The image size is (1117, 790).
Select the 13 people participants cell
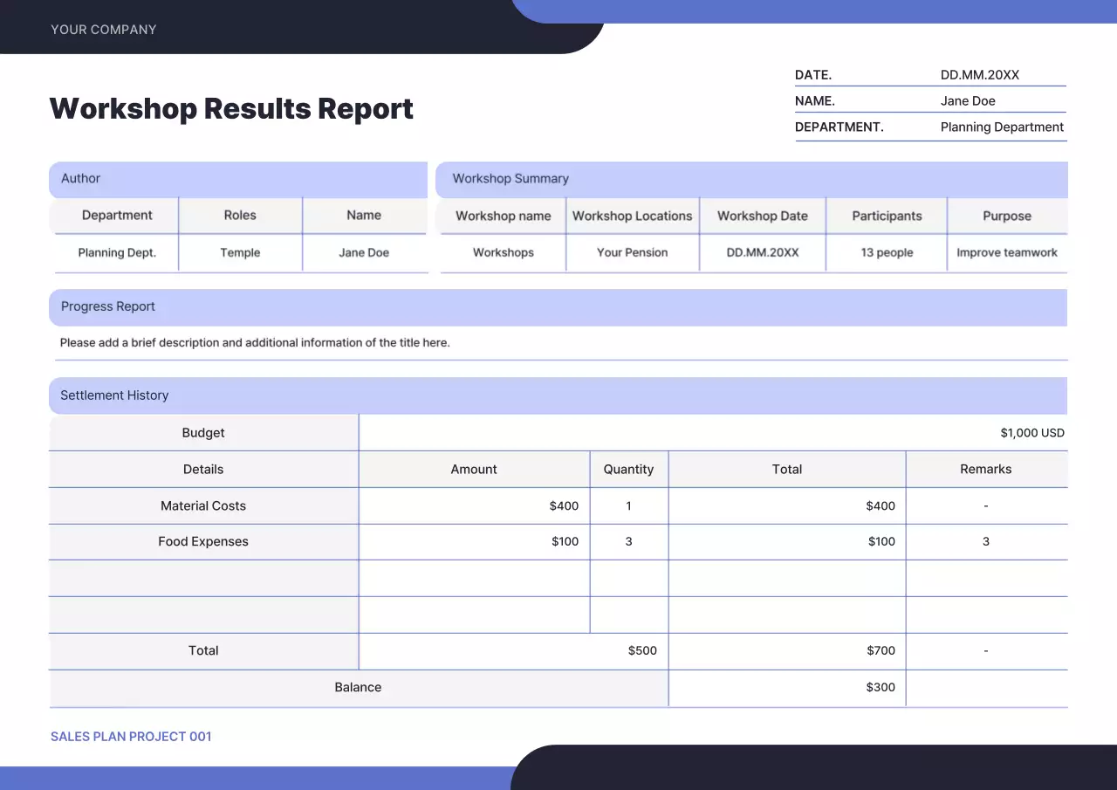(x=887, y=253)
